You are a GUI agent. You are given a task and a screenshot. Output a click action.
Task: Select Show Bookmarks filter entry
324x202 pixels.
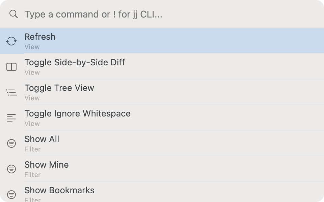pyautogui.click(x=59, y=190)
